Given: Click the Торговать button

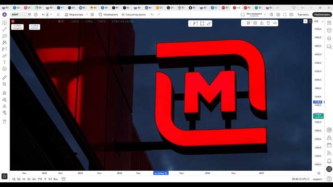Looking at the screenshot, I should coord(303,15).
